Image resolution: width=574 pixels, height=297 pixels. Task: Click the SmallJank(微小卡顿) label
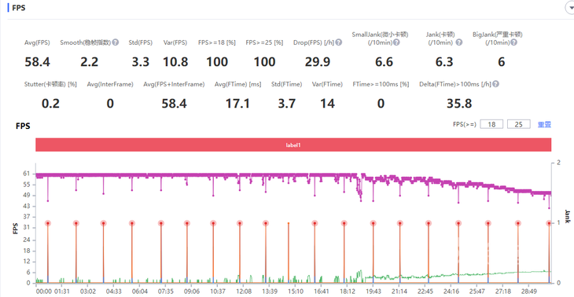pos(380,35)
